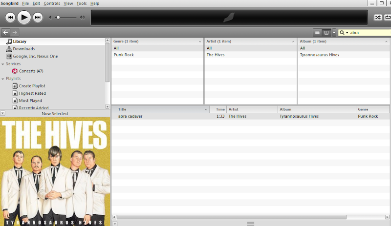
Task: Skip to the next track
Action: (38, 18)
